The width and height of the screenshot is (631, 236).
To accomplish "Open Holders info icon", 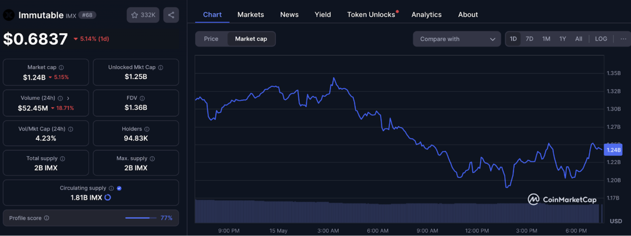I will [x=147, y=129].
